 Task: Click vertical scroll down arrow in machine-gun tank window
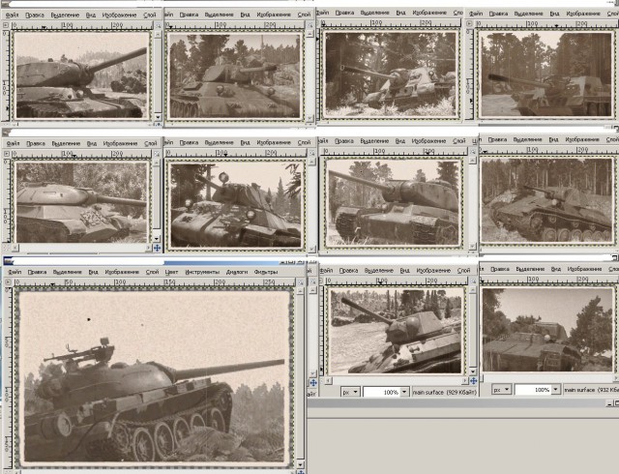pos(301,465)
